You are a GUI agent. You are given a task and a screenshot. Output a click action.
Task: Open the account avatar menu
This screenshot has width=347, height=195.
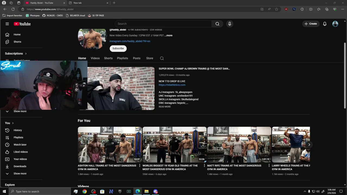tap(335, 24)
